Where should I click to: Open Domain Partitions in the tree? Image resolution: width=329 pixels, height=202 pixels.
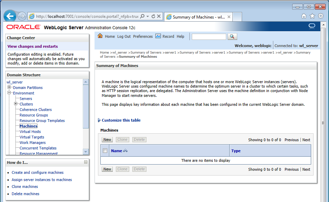click(x=28, y=88)
